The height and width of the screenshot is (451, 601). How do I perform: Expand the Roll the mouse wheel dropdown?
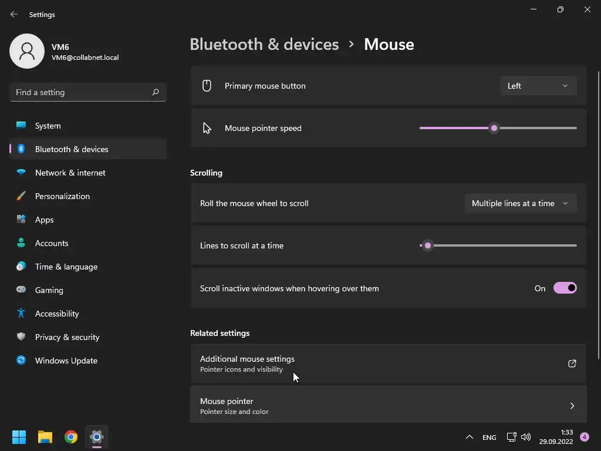point(520,203)
